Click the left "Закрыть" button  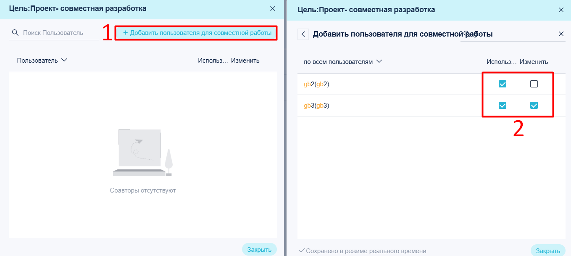click(259, 249)
